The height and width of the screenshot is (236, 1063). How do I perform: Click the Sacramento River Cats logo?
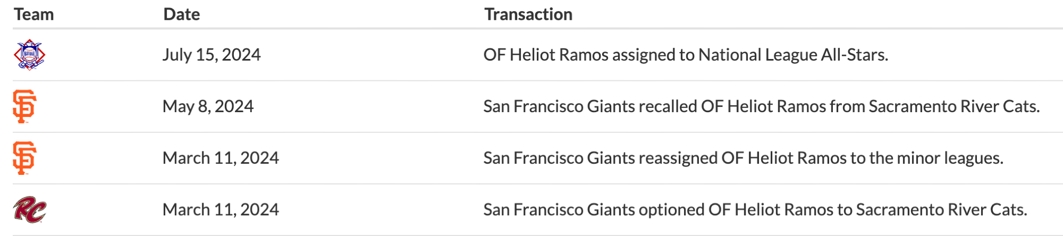pyautogui.click(x=30, y=210)
